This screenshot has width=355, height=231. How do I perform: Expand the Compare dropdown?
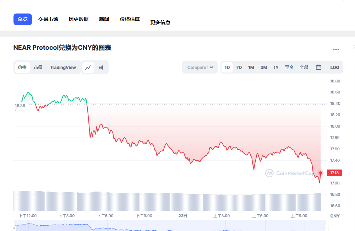tap(200, 67)
